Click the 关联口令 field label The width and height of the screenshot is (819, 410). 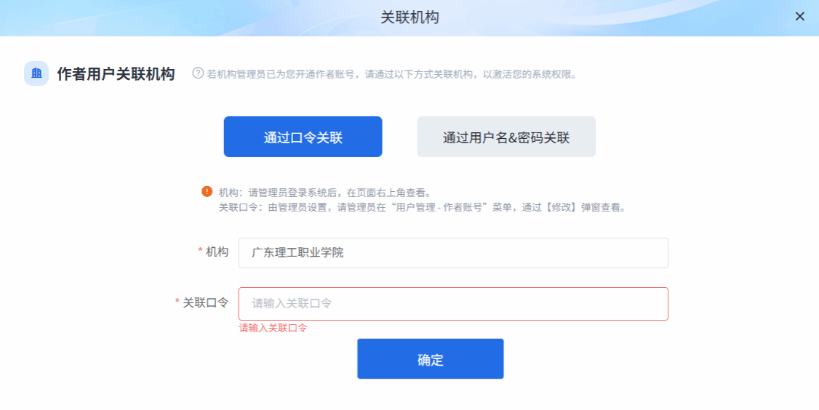tap(205, 302)
